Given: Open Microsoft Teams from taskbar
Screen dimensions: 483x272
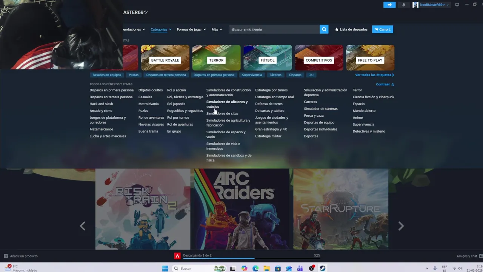Looking at the screenshot, I should [300, 268].
